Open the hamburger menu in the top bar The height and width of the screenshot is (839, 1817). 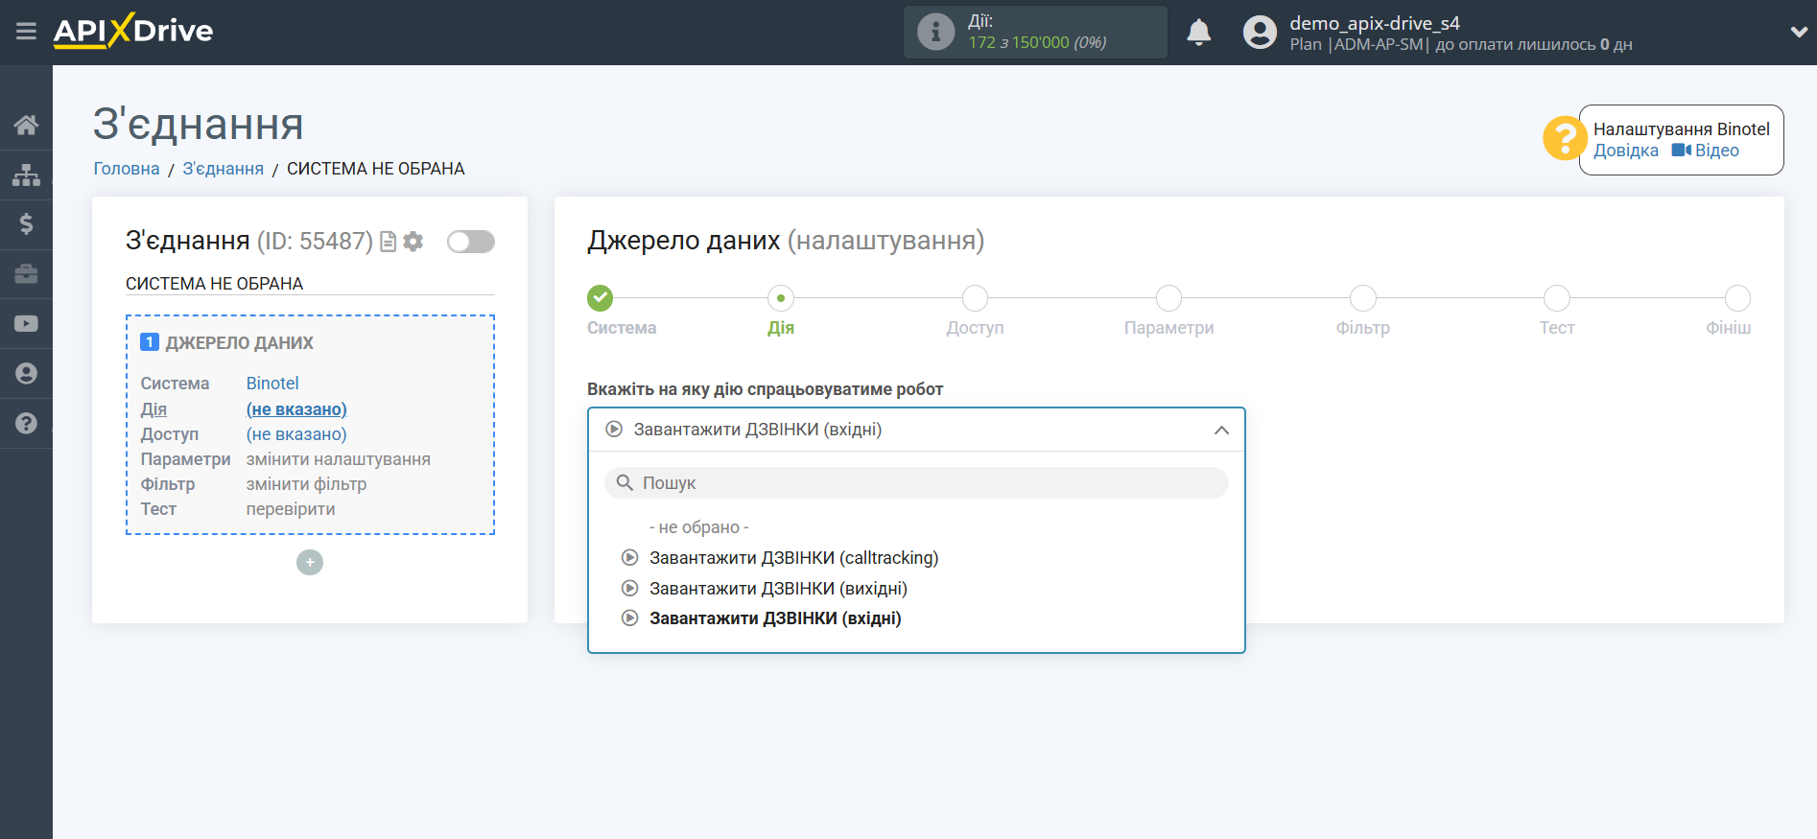coord(26,32)
